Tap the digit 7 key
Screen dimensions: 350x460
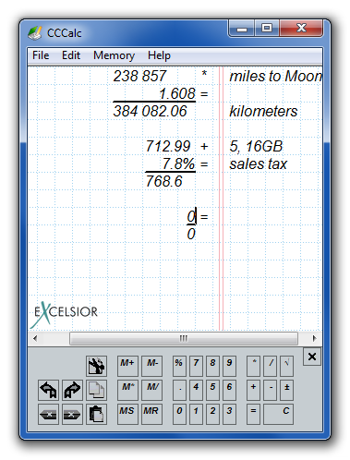point(196,366)
